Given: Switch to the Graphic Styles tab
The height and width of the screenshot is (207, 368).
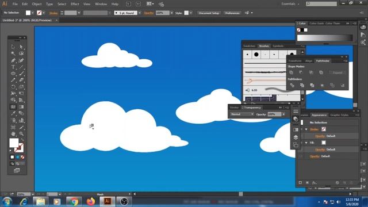Looking at the screenshot, I should point(339,115).
